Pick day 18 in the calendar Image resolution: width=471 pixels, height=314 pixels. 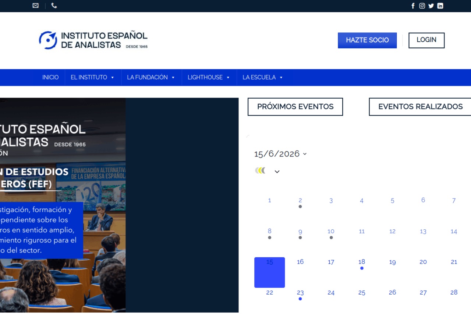click(362, 262)
